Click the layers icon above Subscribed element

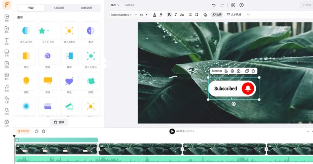point(232,71)
